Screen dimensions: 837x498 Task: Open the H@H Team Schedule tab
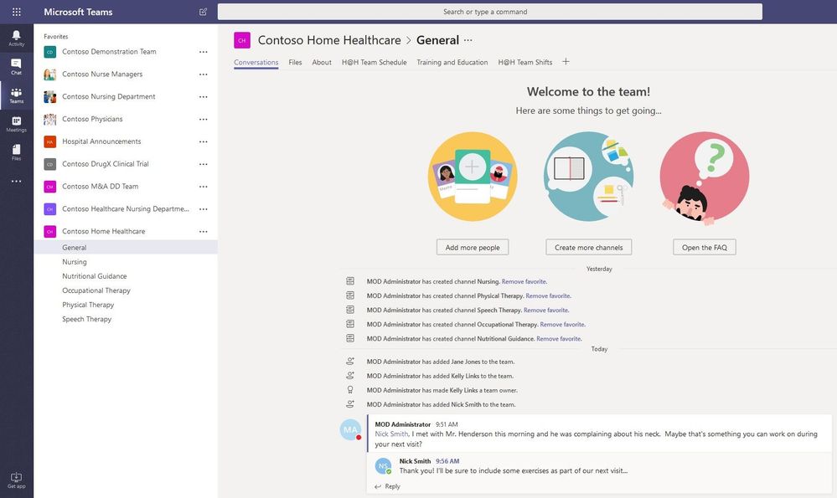pyautogui.click(x=375, y=63)
